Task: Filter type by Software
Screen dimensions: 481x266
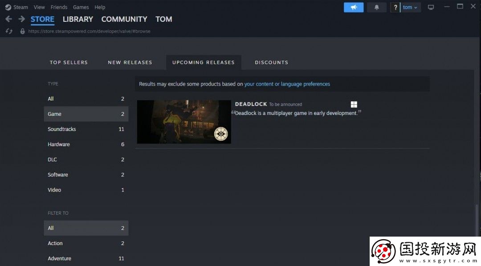Action: pyautogui.click(x=86, y=175)
